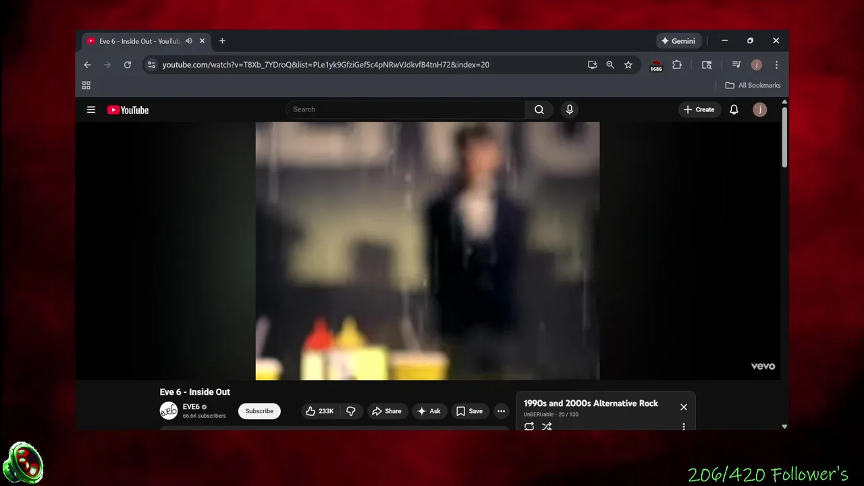The height and width of the screenshot is (486, 864).
Task: Open Chrome media controls
Action: coord(736,65)
